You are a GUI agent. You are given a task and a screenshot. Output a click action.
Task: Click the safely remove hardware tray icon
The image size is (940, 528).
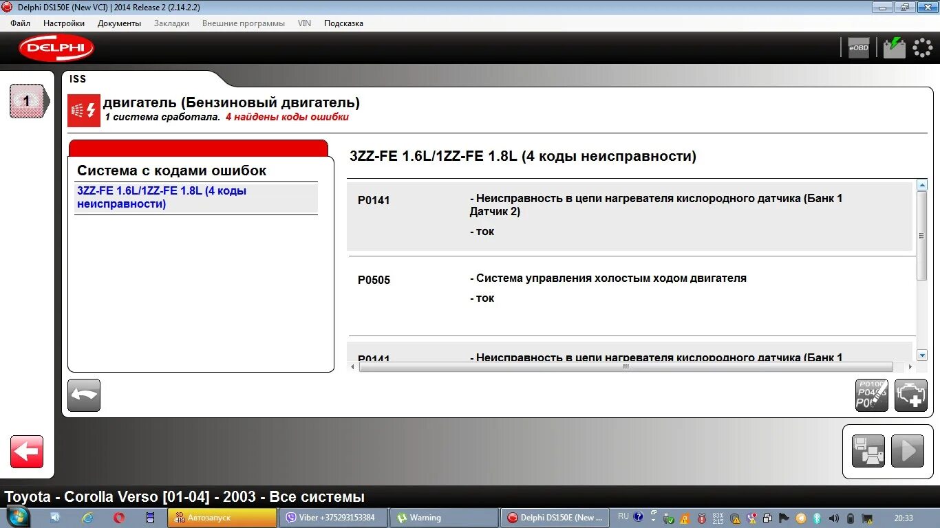click(x=669, y=518)
